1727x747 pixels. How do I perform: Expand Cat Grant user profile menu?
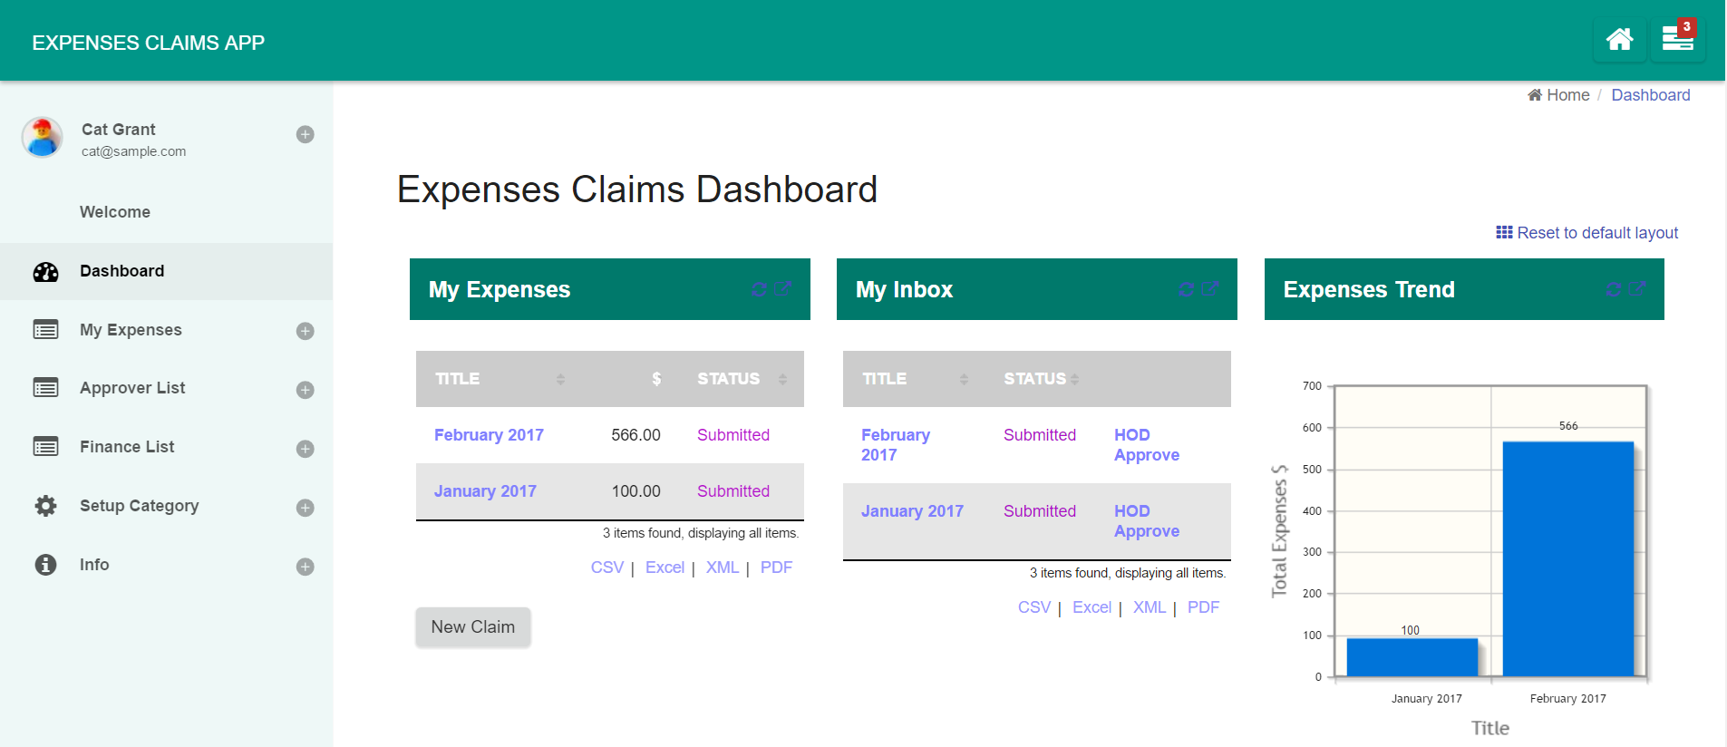pos(306,134)
